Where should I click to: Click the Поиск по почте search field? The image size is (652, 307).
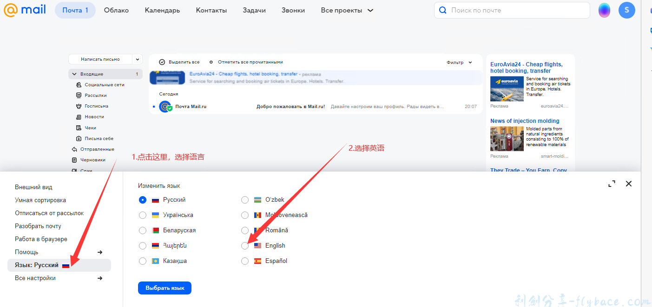[511, 10]
